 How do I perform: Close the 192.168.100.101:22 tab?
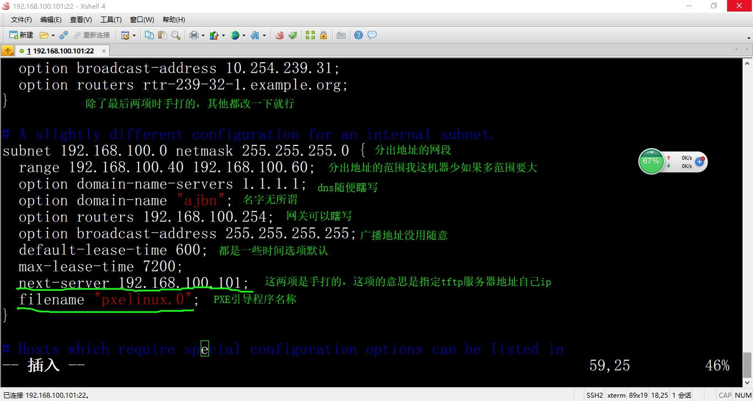coord(103,51)
